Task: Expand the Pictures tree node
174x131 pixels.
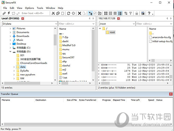Action: 10,28
